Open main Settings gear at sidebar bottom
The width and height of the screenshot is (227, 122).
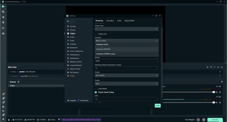3,119
